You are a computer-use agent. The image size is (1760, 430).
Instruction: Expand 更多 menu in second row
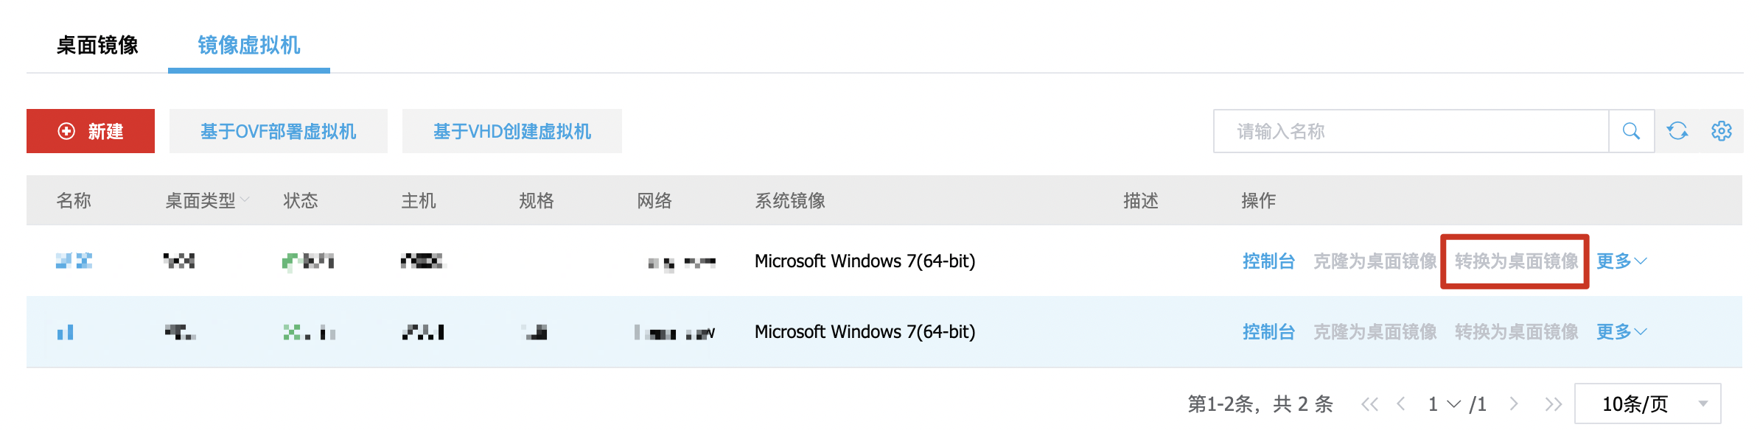(x=1621, y=332)
